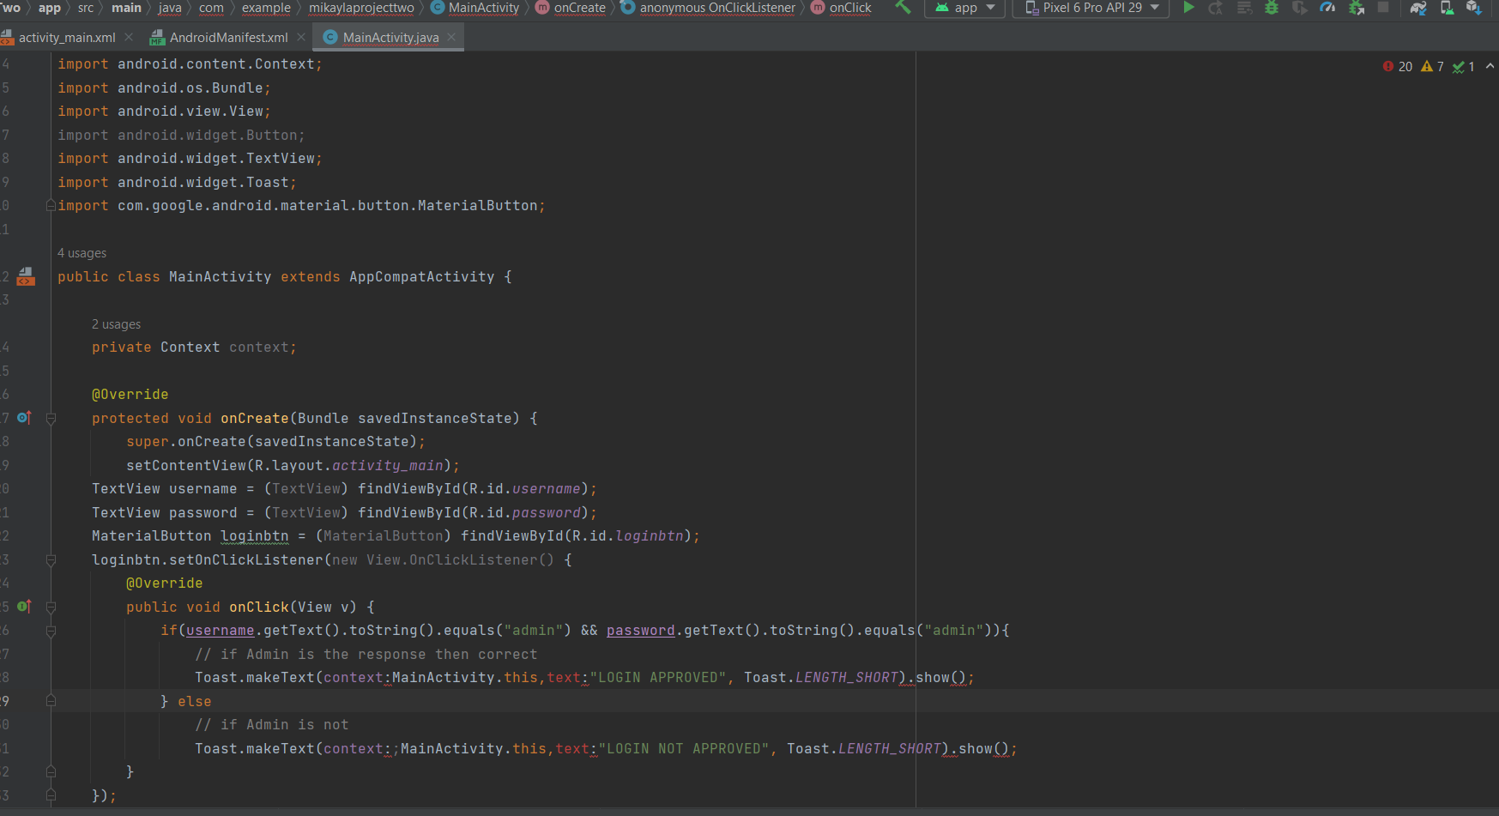Viewport: 1499px width, 816px height.
Task: Open Device Manager icon in toolbar
Action: click(x=1447, y=8)
